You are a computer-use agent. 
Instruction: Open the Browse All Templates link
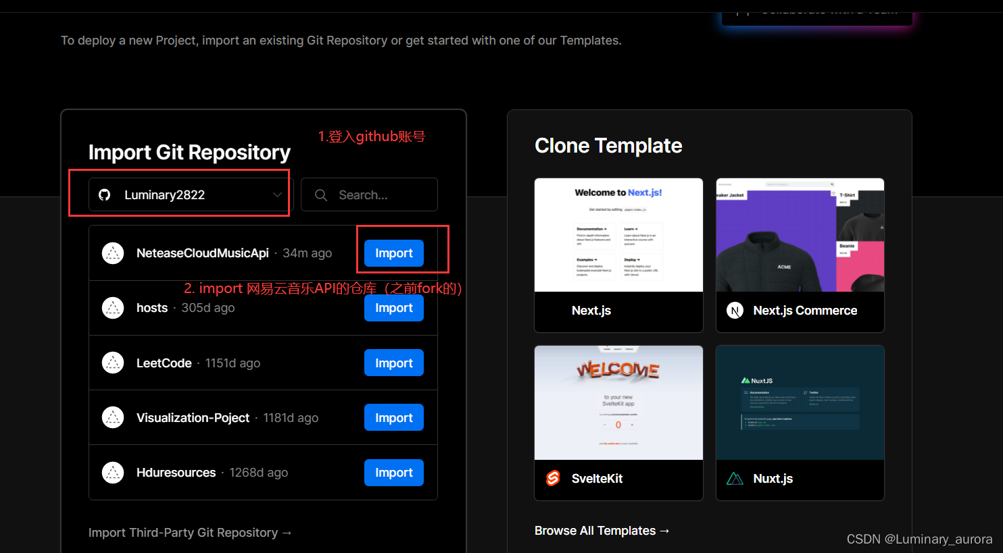tap(602, 531)
